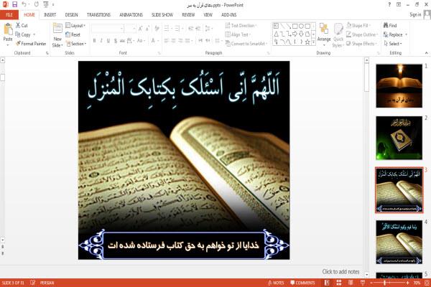
Task: Select slide 2 thumbnail with green glow
Action: 399,138
